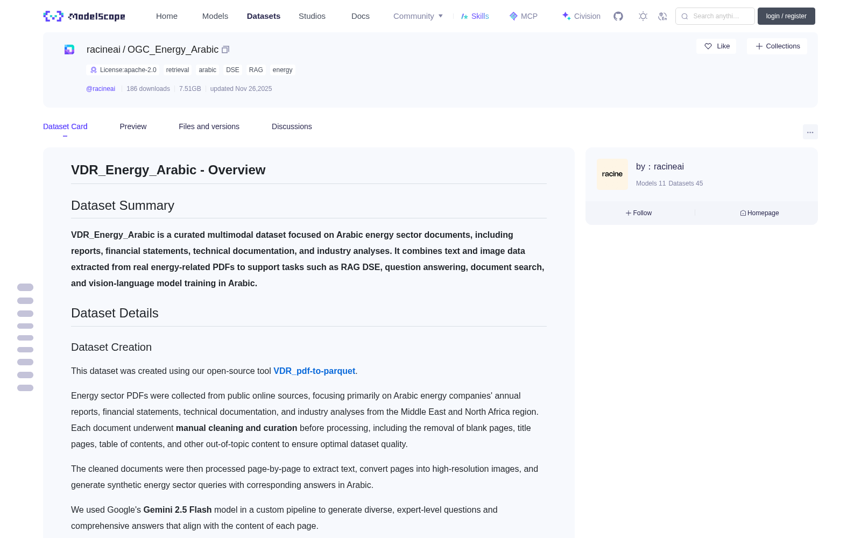Click login / register button
This screenshot has height=538, width=861.
pos(786,16)
